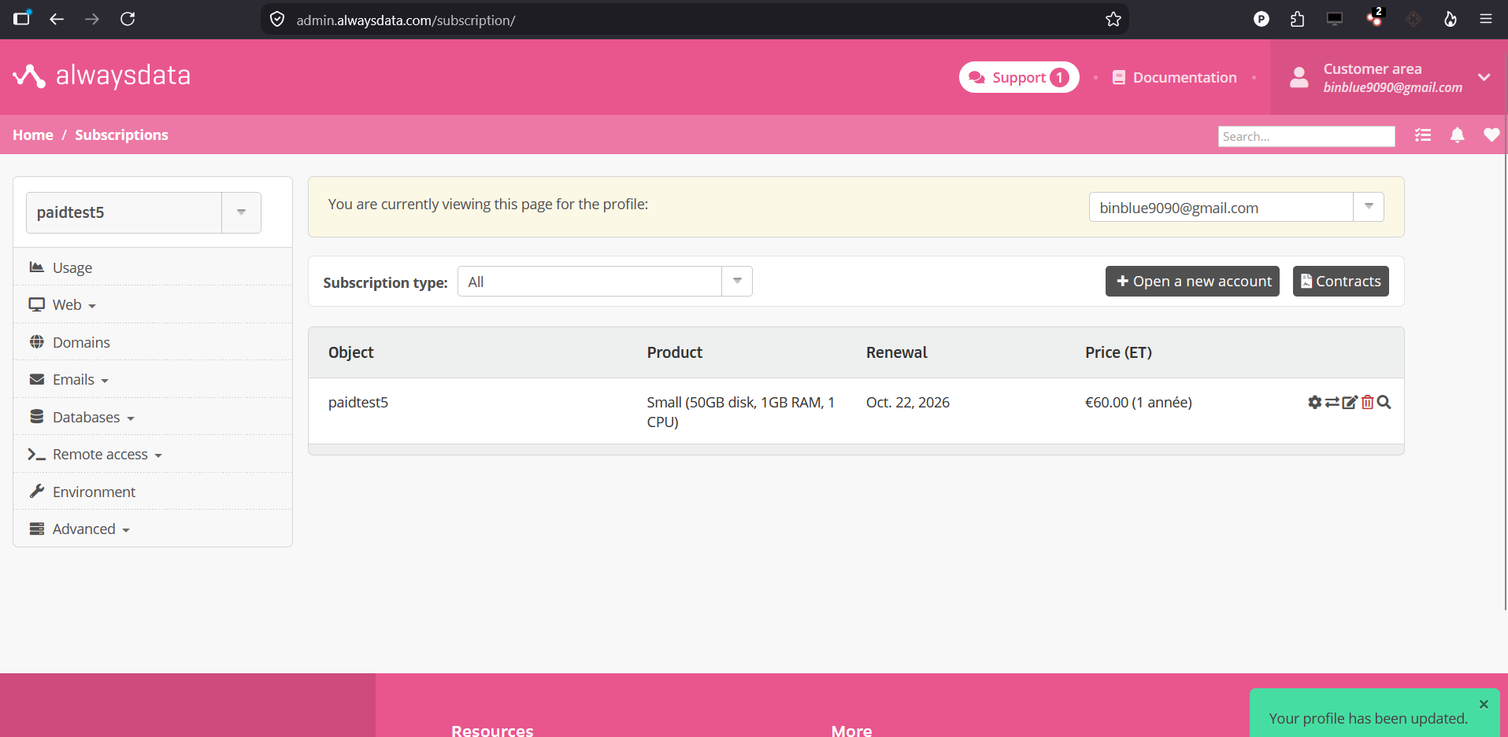
Task: Click the gear icon for paidtest5 subscription
Action: tap(1314, 402)
